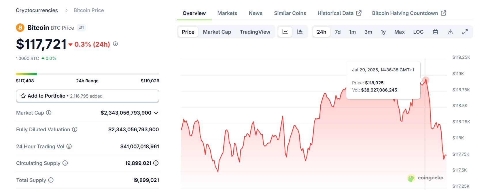Open the News tab

pos(256,13)
